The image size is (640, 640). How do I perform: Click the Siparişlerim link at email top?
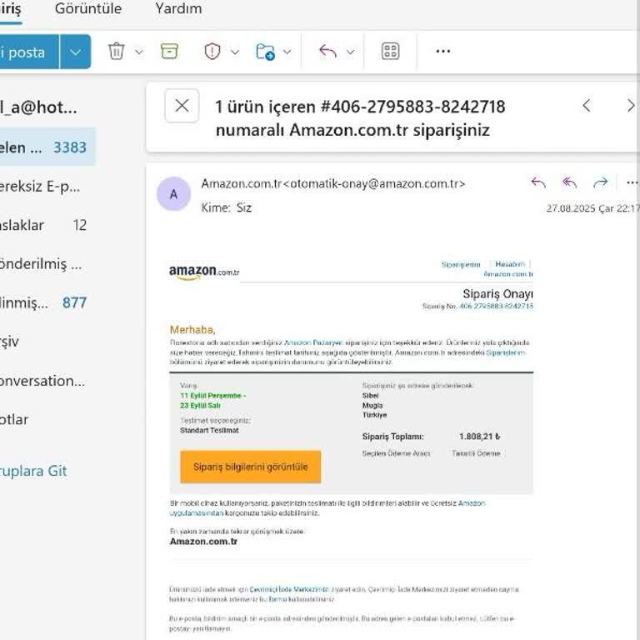click(x=461, y=265)
